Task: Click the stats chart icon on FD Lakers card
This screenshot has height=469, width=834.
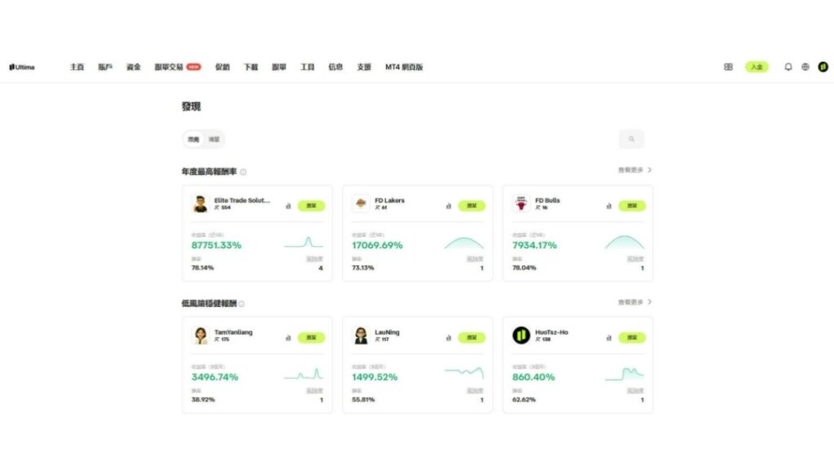Action: tap(448, 206)
